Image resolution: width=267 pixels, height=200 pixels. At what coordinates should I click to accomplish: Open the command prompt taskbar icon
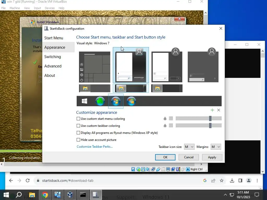83,195
